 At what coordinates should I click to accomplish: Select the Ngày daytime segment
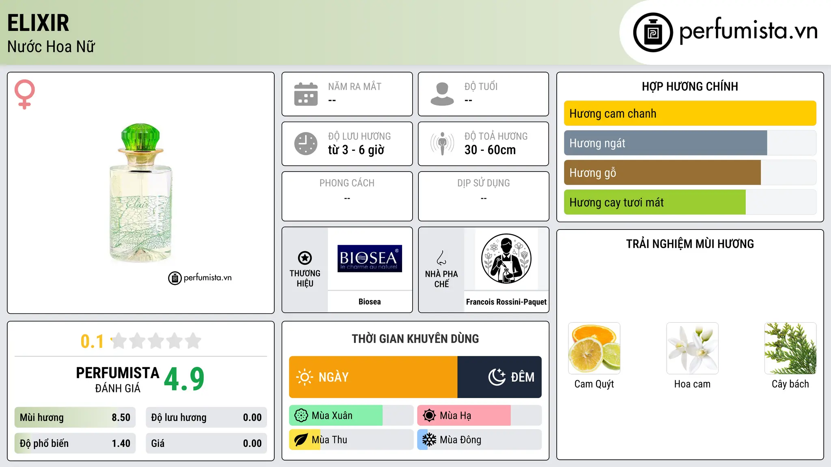pyautogui.click(x=373, y=377)
